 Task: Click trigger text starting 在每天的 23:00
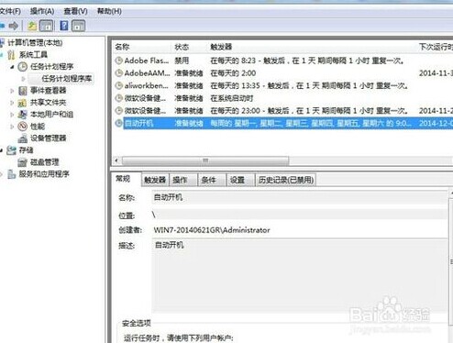(309, 111)
